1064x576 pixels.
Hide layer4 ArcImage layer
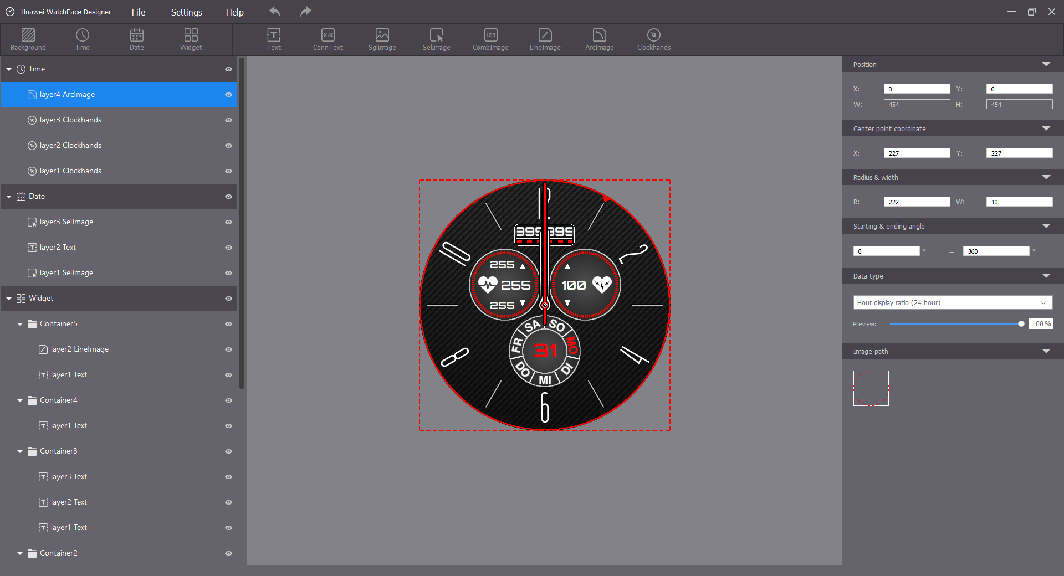point(228,95)
